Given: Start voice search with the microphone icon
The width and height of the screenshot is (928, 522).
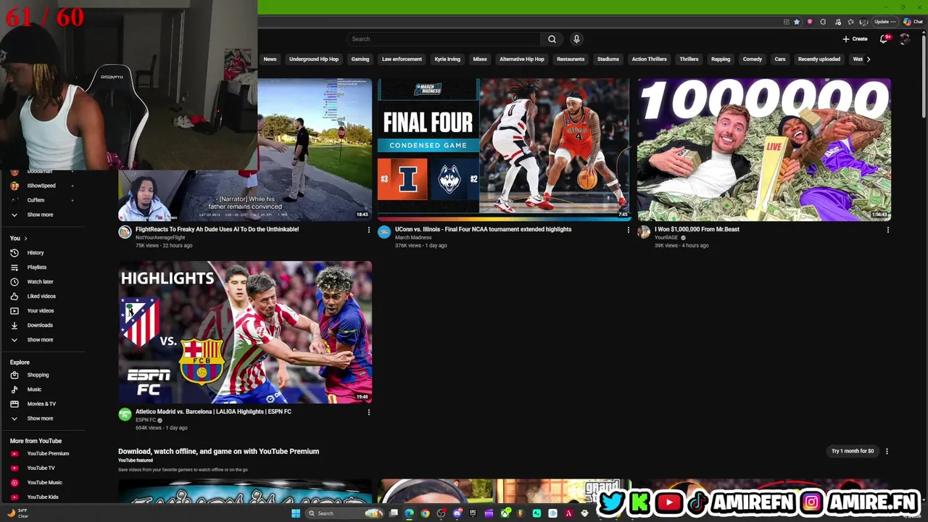Looking at the screenshot, I should [576, 39].
